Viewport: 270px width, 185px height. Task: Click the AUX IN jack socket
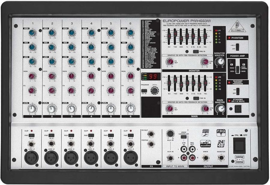coord(170,158)
